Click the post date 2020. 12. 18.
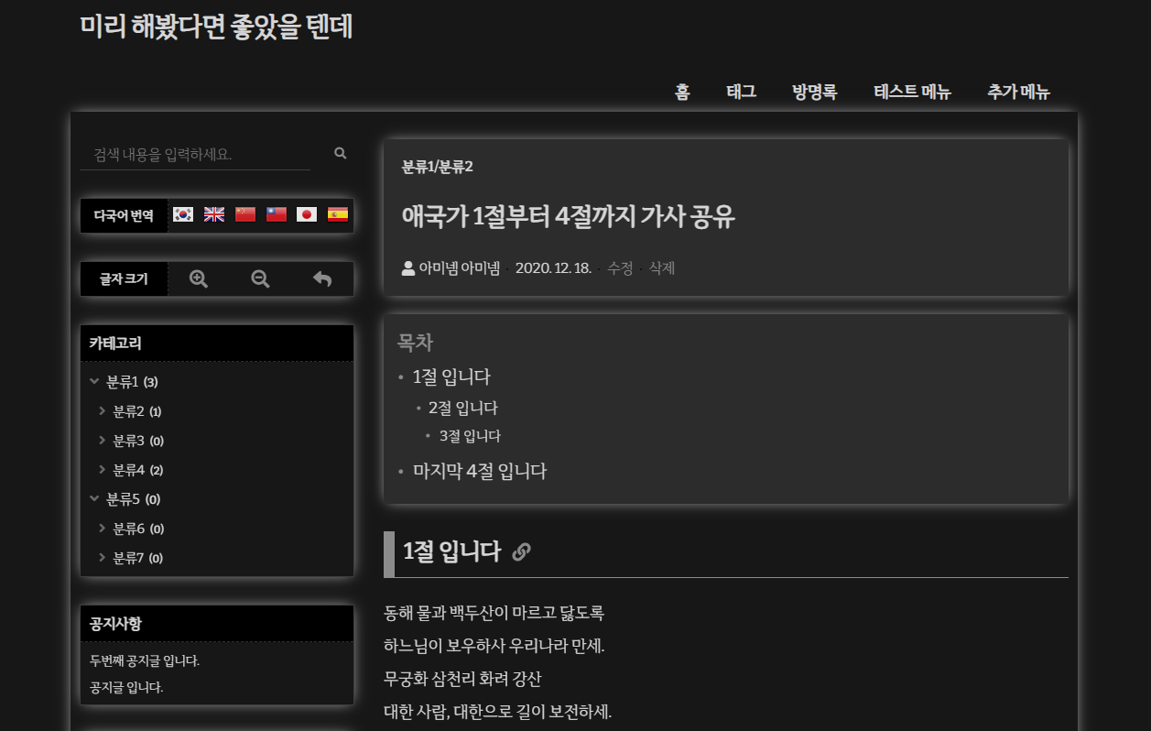Image resolution: width=1151 pixels, height=731 pixels. click(x=553, y=268)
